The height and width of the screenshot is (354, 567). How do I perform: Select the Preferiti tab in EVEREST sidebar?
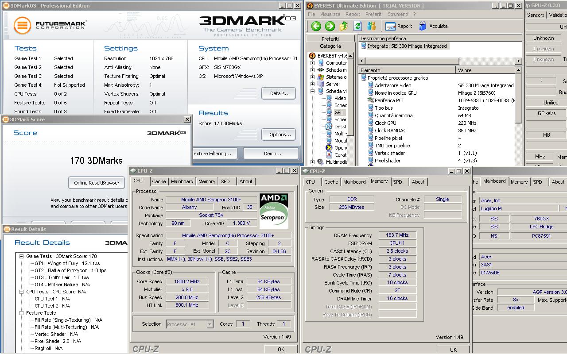pyautogui.click(x=330, y=39)
